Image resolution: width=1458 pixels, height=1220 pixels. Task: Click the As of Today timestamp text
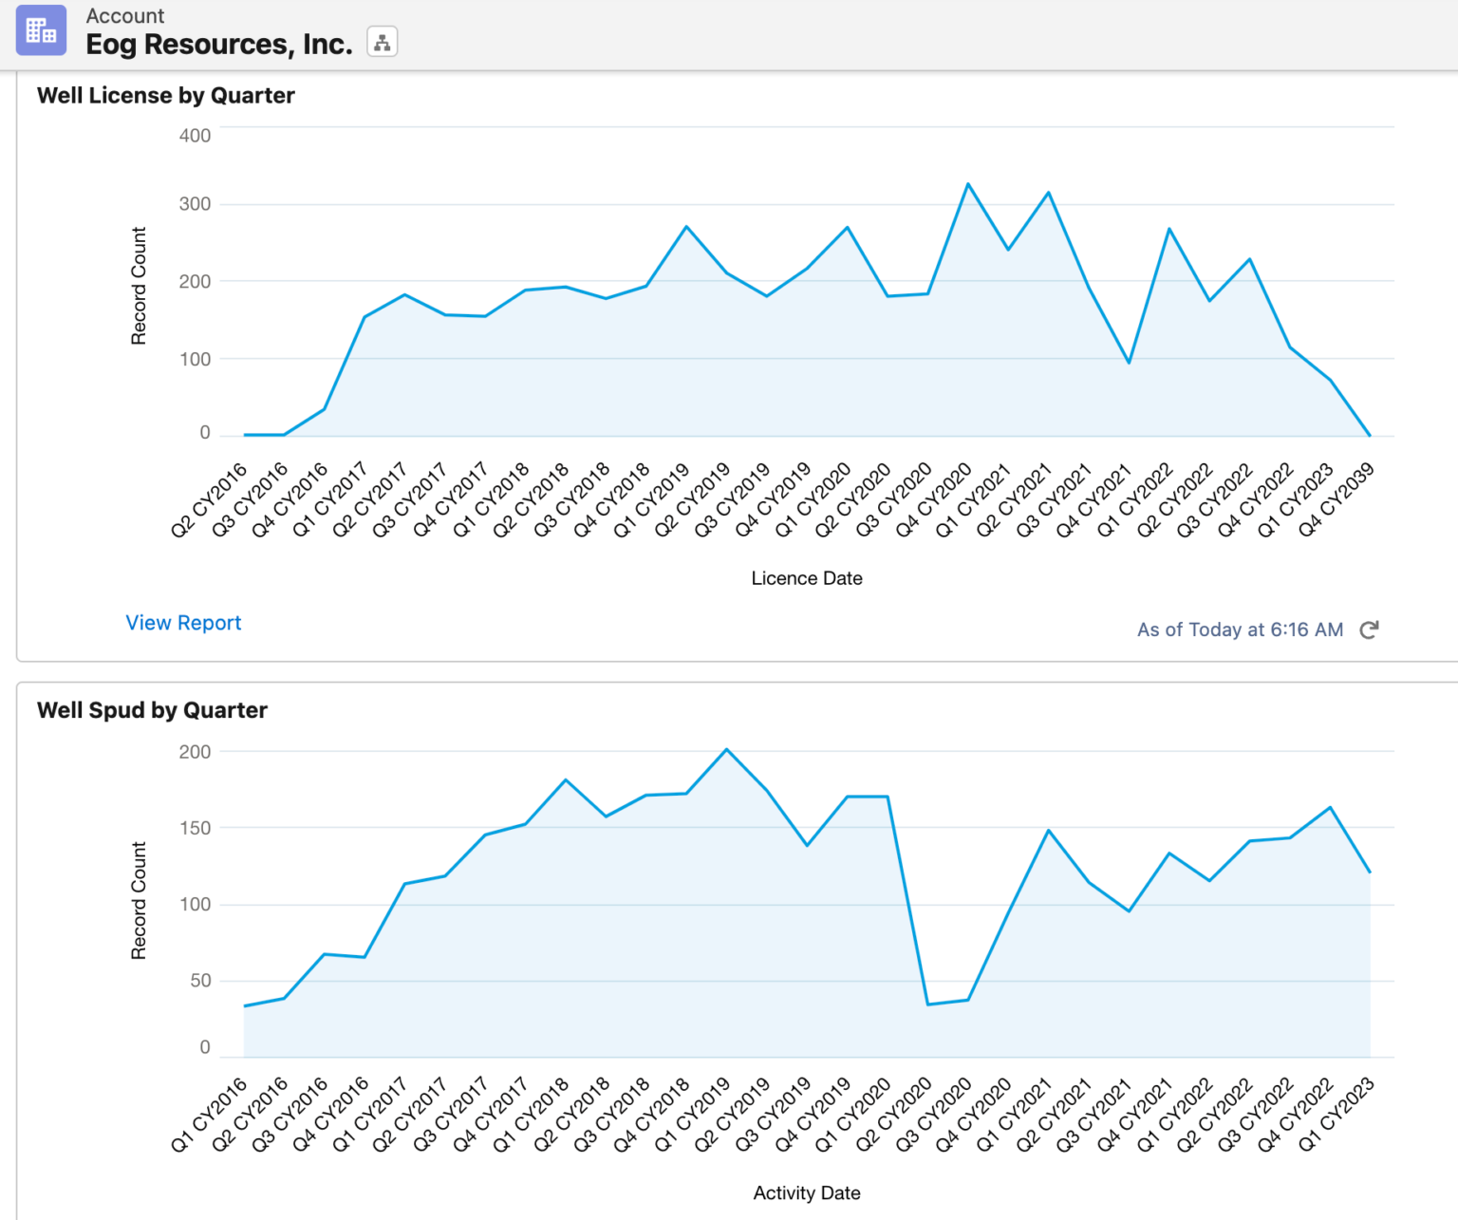(1239, 630)
